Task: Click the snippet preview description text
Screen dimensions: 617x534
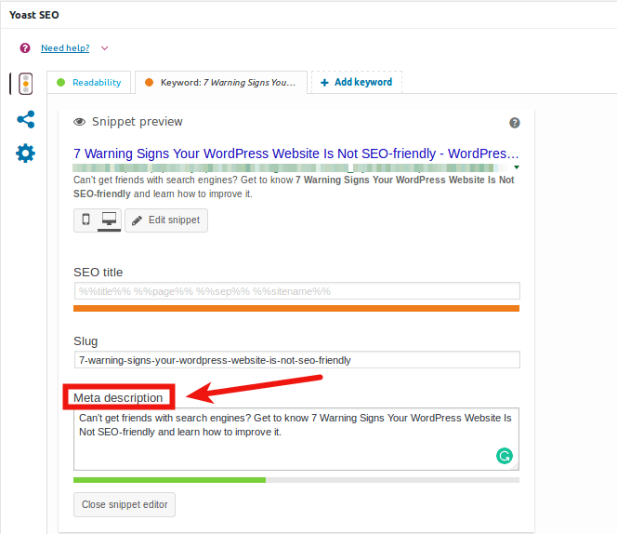Action: pos(294,187)
